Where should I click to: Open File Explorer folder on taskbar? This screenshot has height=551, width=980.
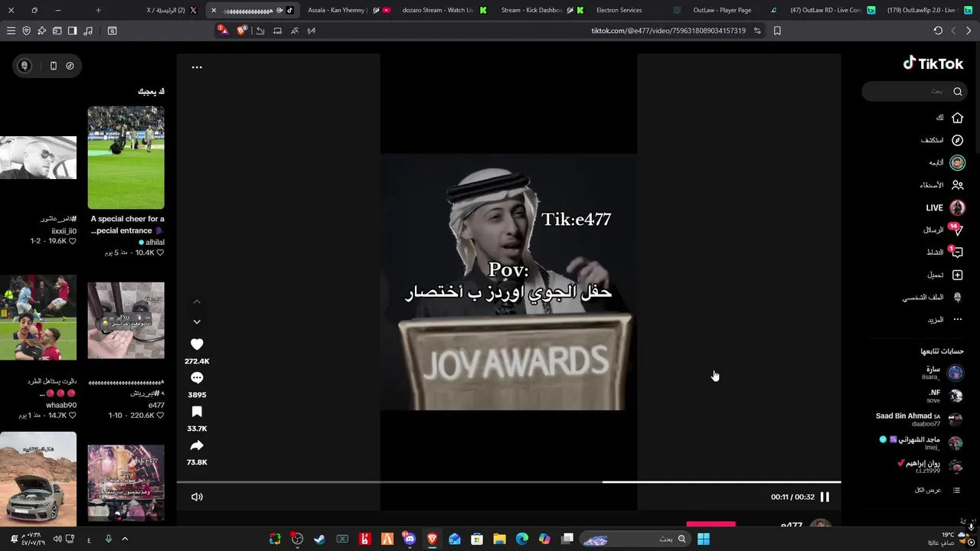499,539
